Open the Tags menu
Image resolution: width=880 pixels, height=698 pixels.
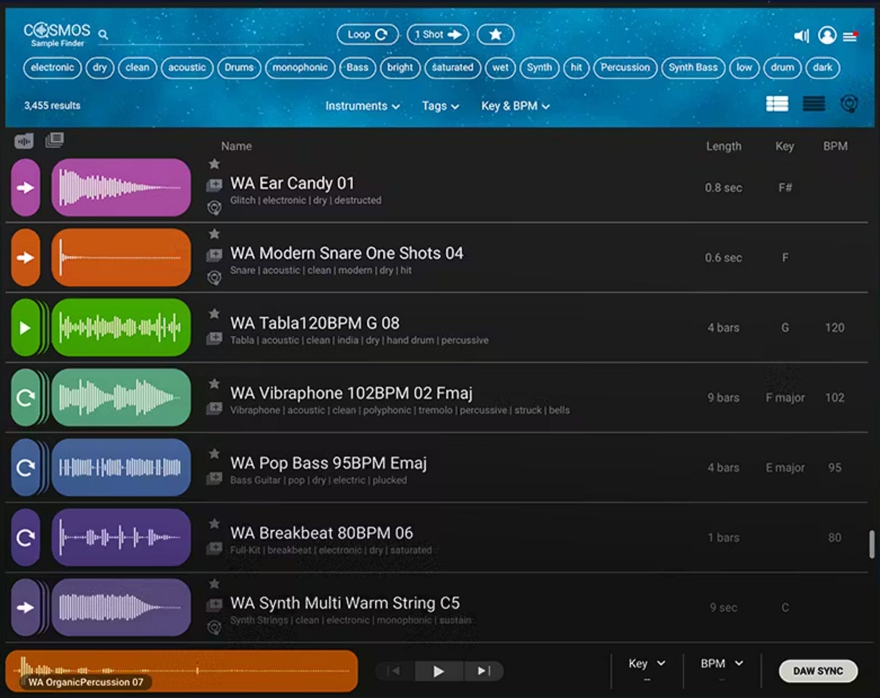click(x=440, y=106)
